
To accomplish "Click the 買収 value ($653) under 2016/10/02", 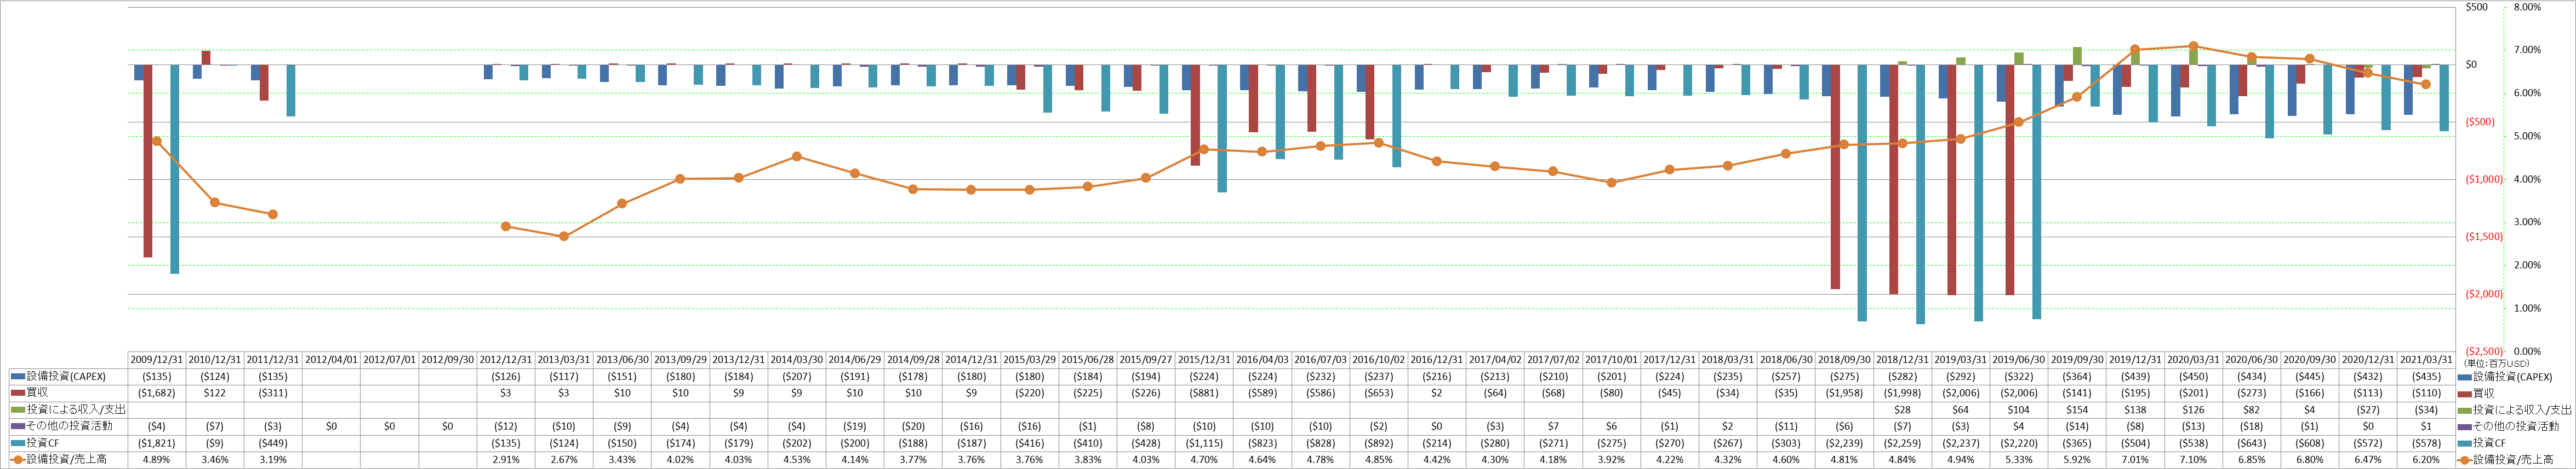I will [x=1378, y=393].
